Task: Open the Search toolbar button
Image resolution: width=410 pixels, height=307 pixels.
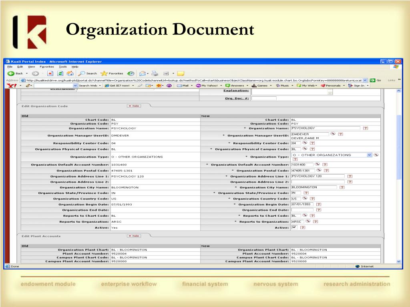Action: pos(87,74)
